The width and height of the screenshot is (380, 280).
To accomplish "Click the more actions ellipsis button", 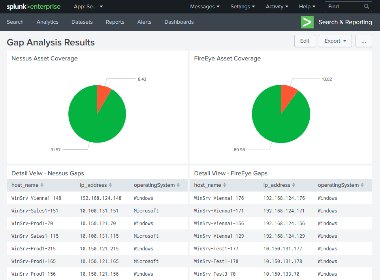I will 363,41.
